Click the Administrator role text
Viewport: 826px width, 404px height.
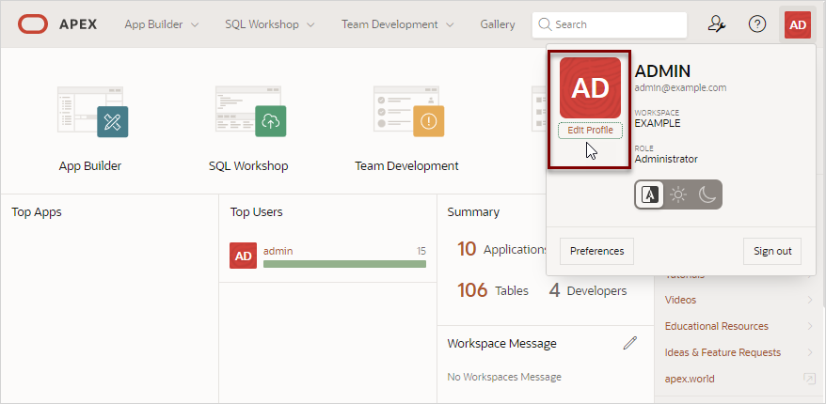coord(666,159)
